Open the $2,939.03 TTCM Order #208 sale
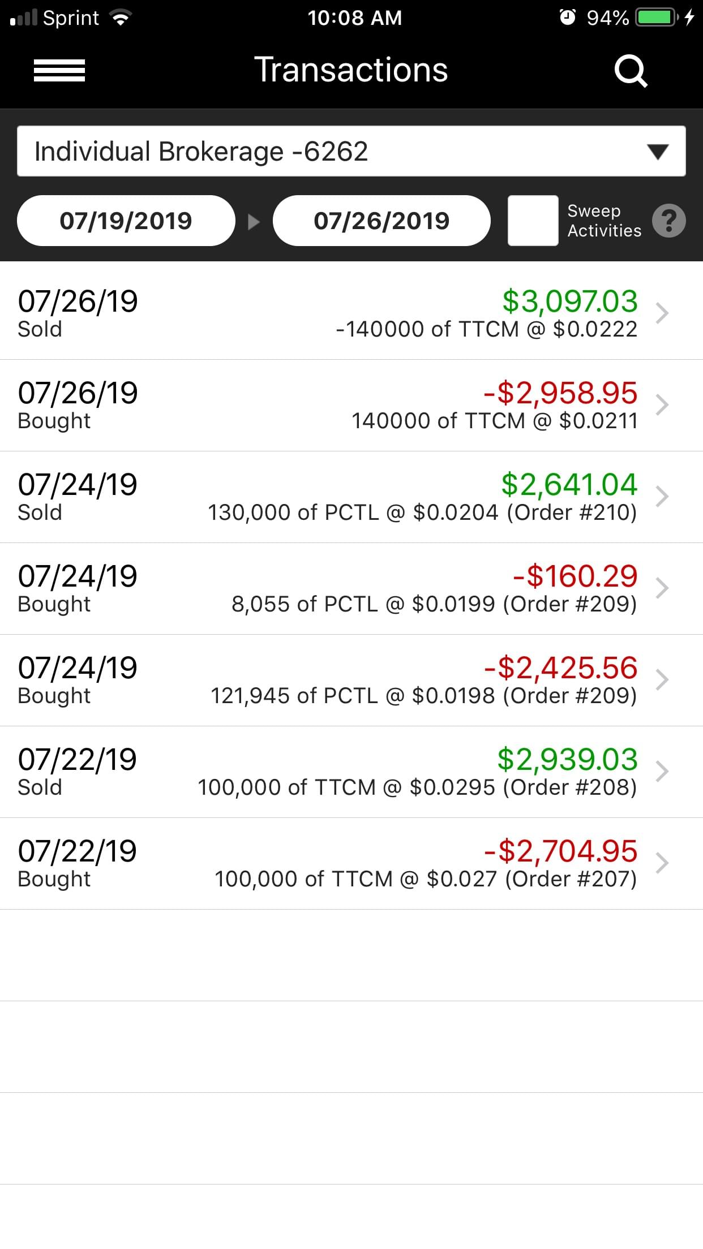Viewport: 703px width, 1249px height. pyautogui.click(x=351, y=772)
